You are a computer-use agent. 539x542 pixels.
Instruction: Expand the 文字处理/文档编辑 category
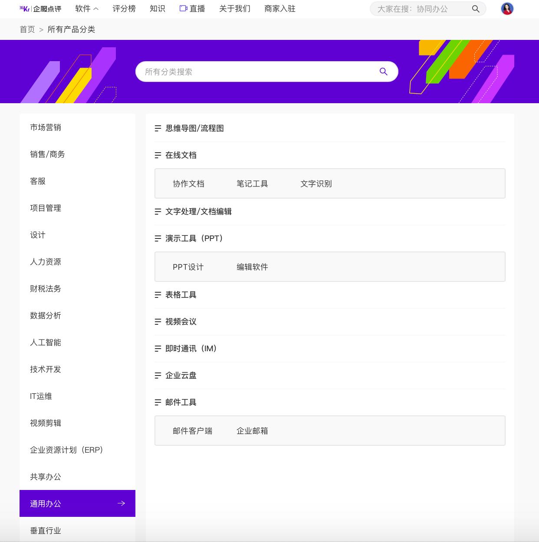click(198, 212)
